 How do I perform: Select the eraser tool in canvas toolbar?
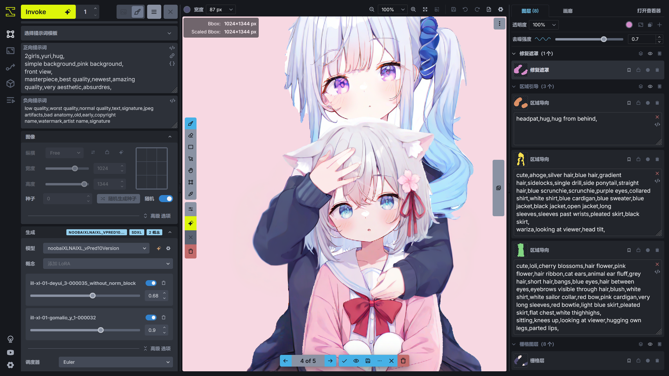pyautogui.click(x=191, y=135)
